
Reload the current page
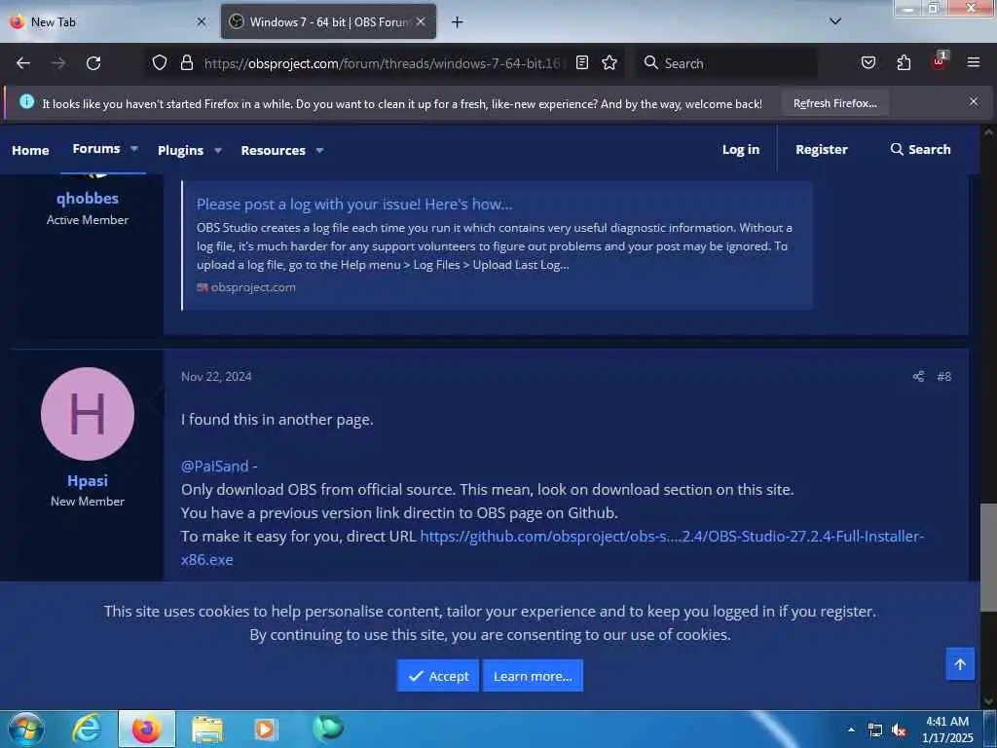(93, 63)
